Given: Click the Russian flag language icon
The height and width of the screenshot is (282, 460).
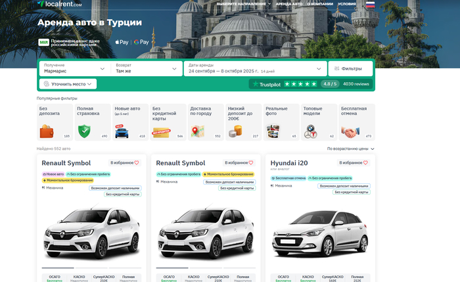Looking at the screenshot, I should click(x=370, y=4).
